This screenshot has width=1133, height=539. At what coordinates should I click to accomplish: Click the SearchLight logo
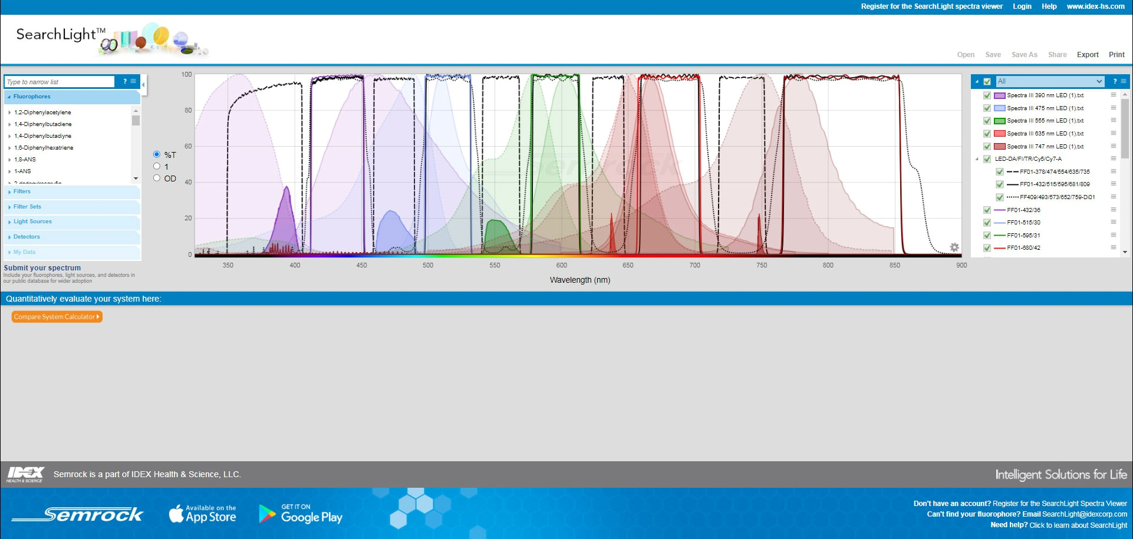[112, 39]
